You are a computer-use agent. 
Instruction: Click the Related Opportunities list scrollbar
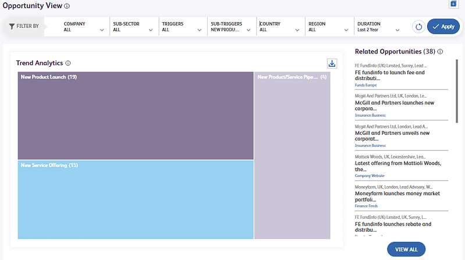tap(457, 91)
